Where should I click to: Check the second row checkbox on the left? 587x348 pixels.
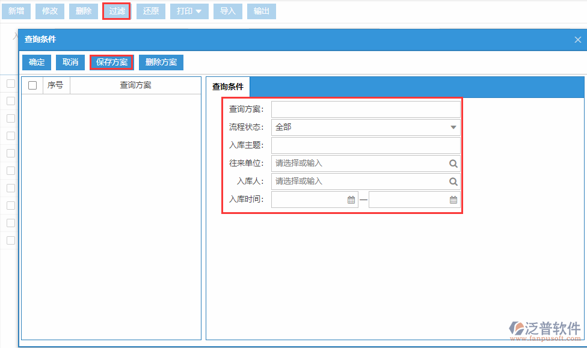(x=10, y=101)
